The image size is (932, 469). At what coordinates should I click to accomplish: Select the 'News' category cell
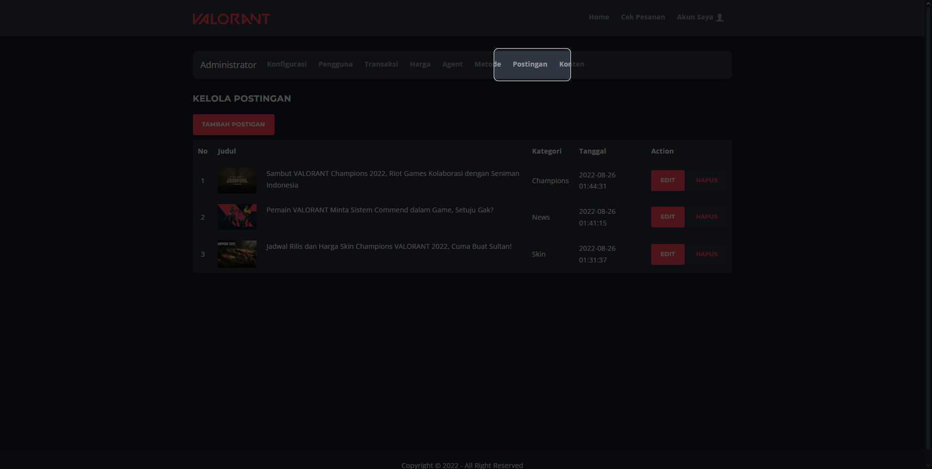click(541, 217)
